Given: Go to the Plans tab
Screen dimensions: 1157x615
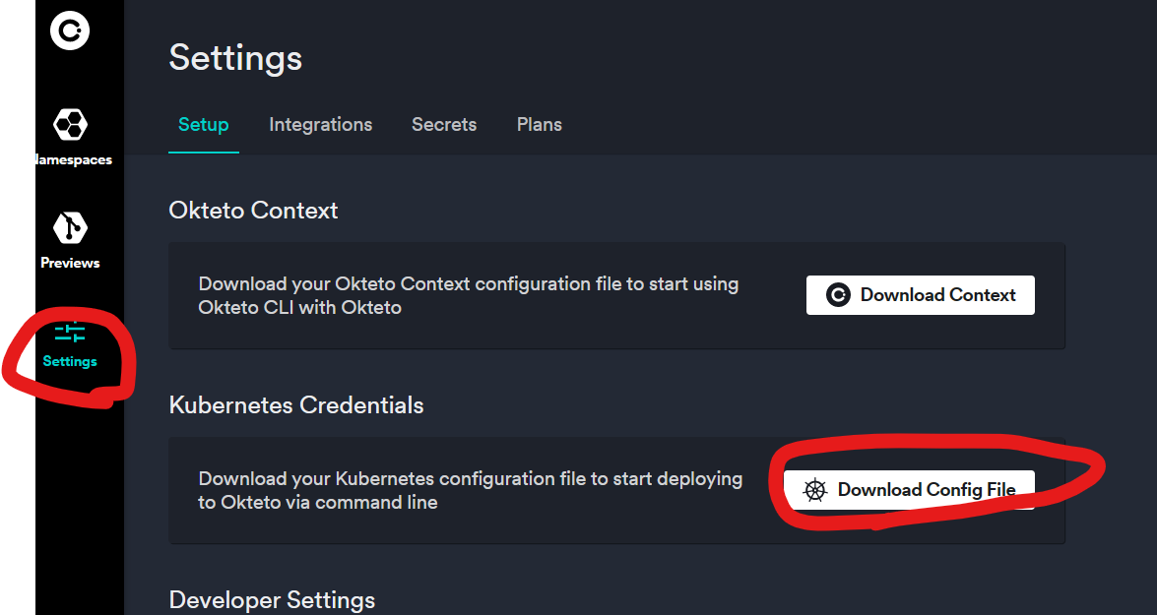Looking at the screenshot, I should [x=539, y=125].
